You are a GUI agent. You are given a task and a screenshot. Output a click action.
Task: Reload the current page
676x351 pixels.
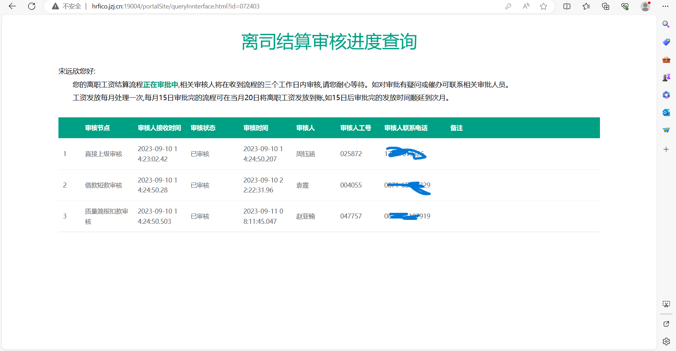(x=32, y=6)
